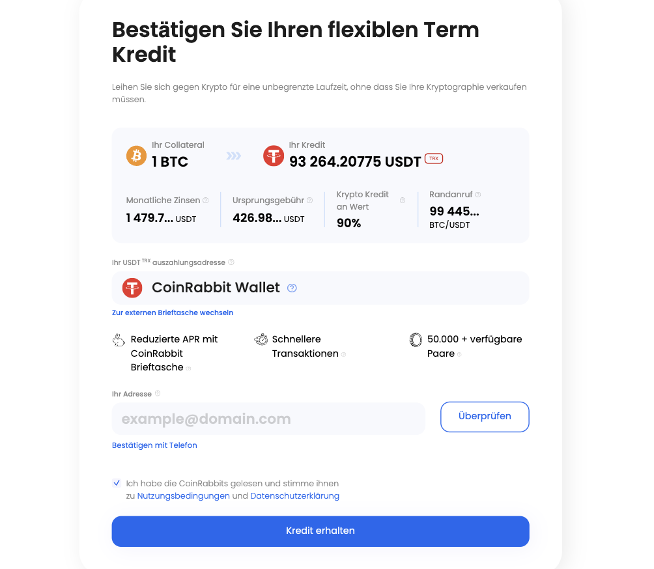Focus the example@domain.com address field
654x569 pixels.
click(x=268, y=419)
